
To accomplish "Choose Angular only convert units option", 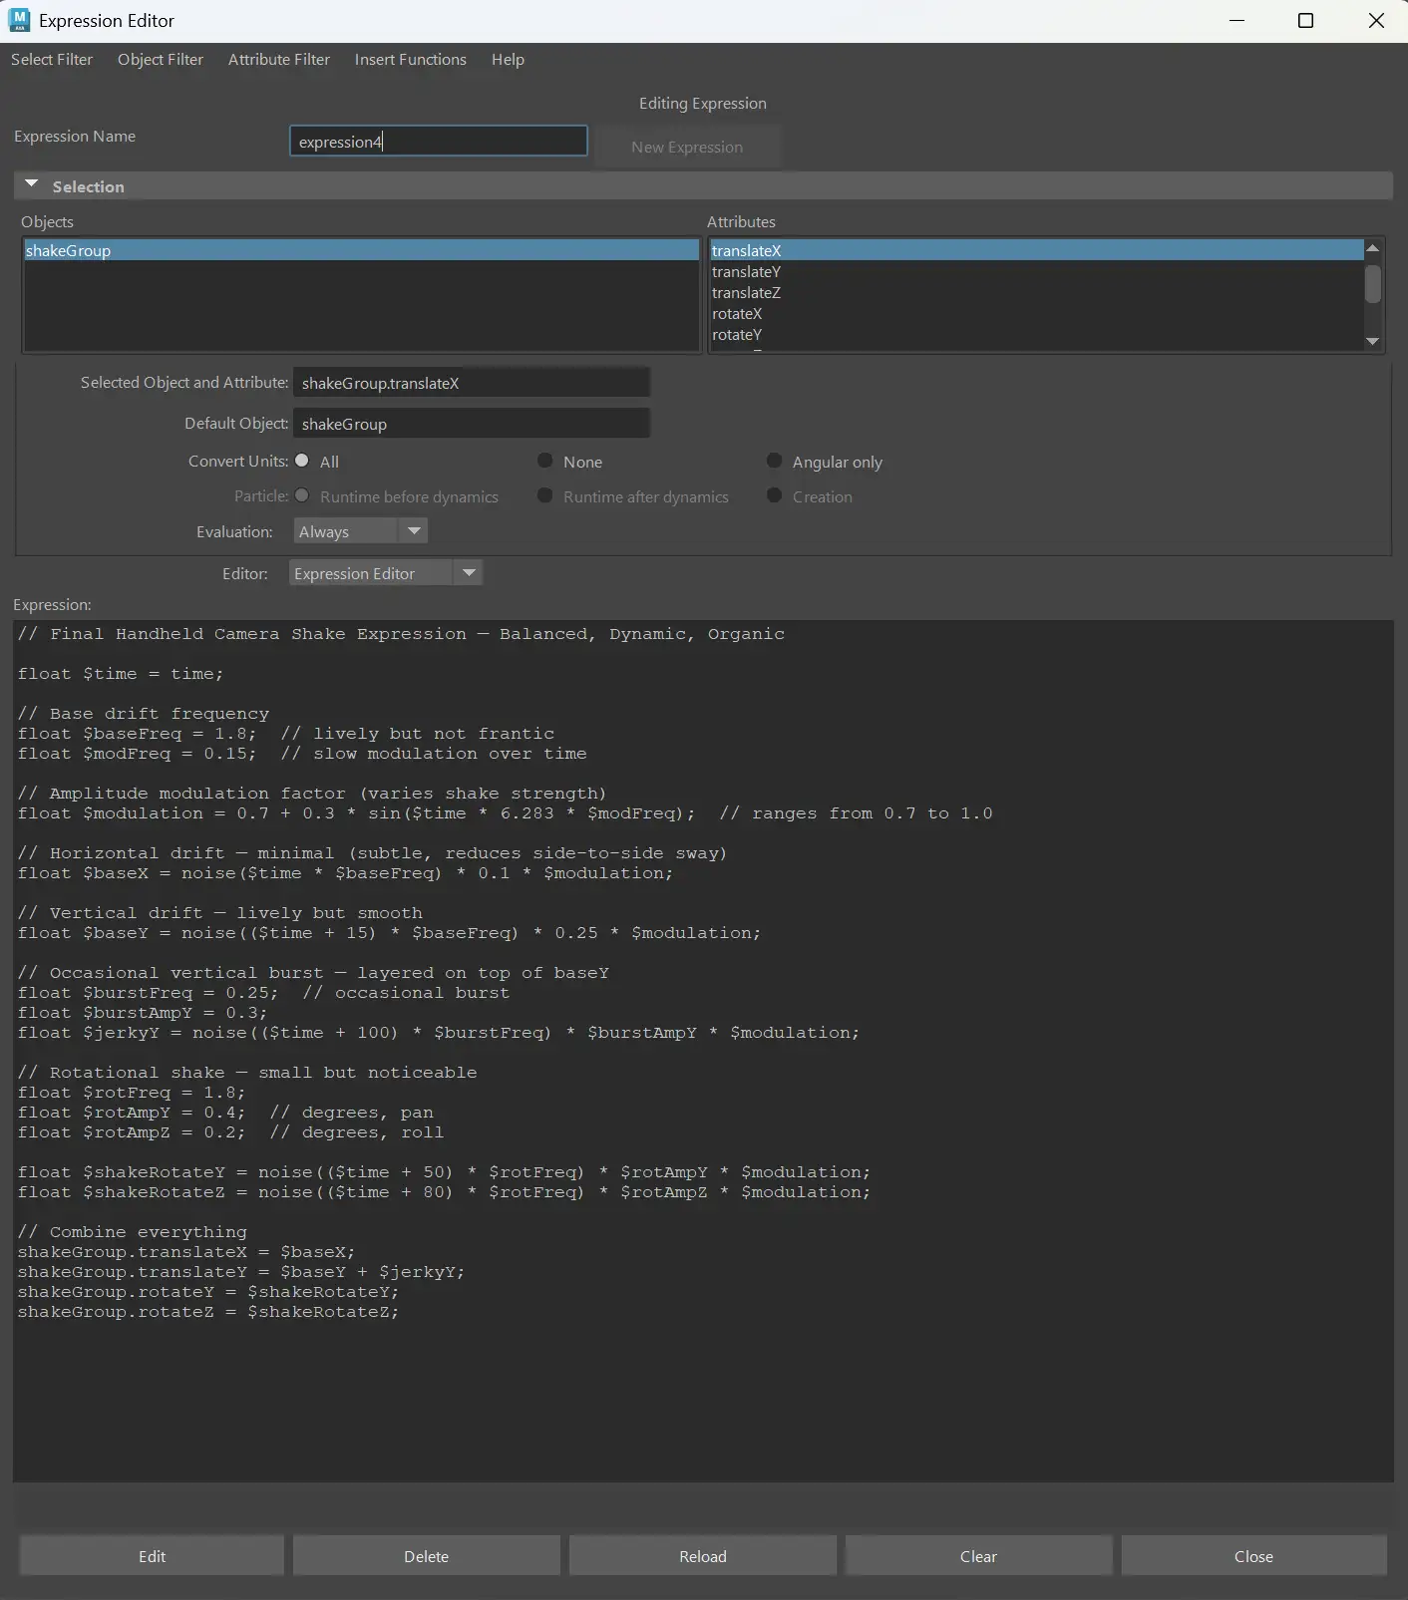I will tap(774, 461).
